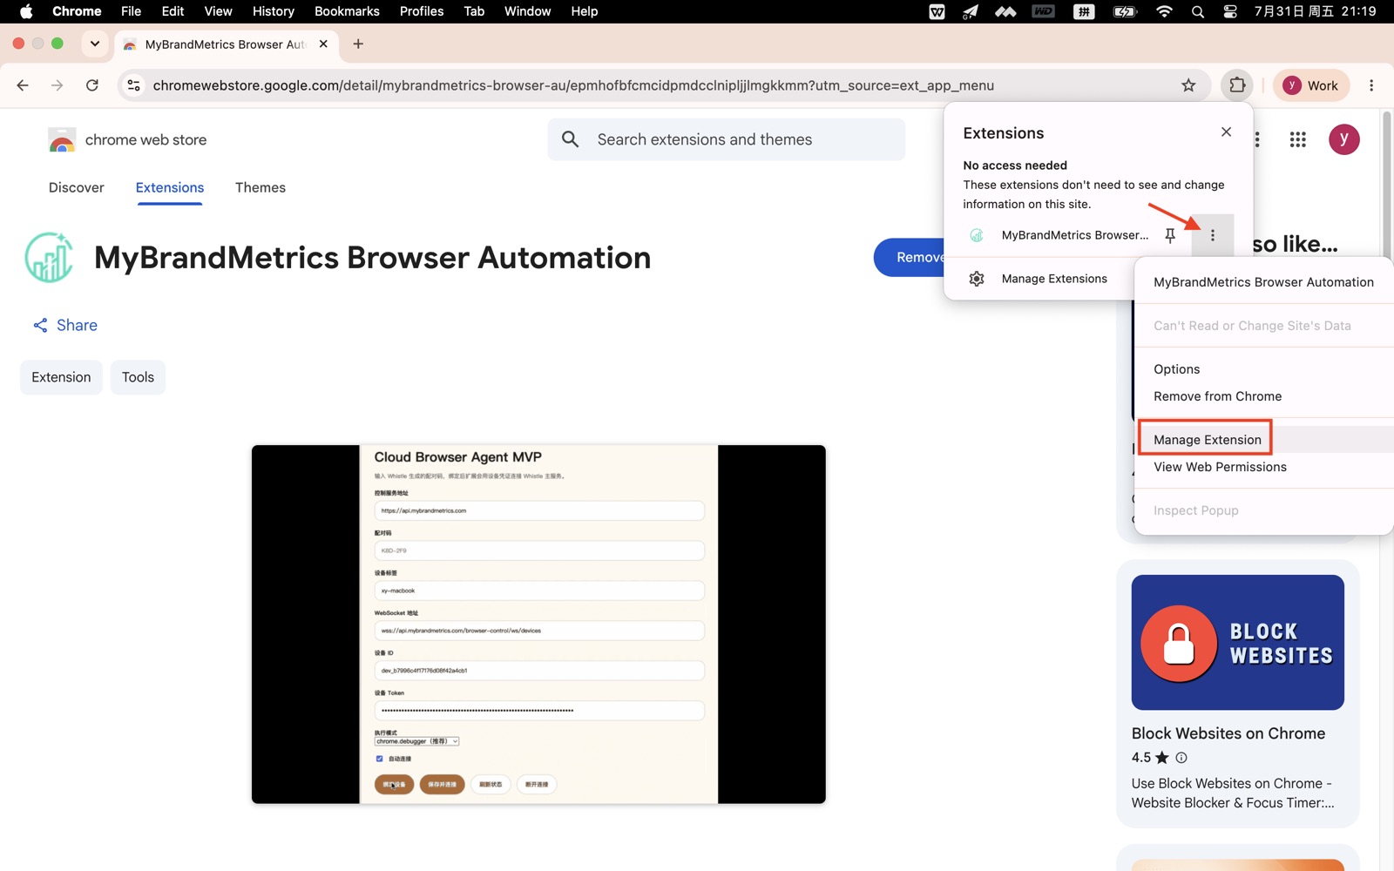The width and height of the screenshot is (1394, 871).
Task: Bookmark this page with star icon
Action: tap(1188, 85)
